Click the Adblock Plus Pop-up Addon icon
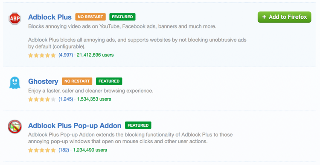The image size is (320, 165). 15,127
